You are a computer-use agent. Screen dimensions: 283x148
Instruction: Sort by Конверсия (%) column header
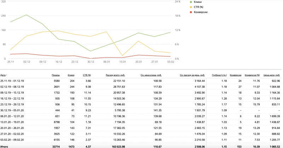252,75
